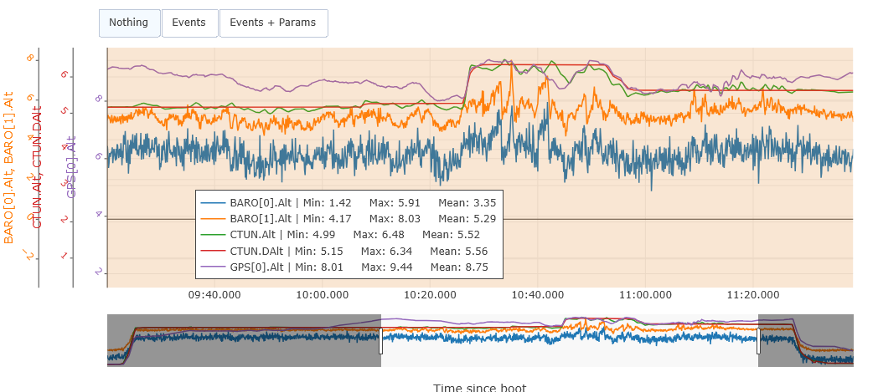This screenshot has width=878, height=392.
Task: Select the Events button
Action: 189,23
